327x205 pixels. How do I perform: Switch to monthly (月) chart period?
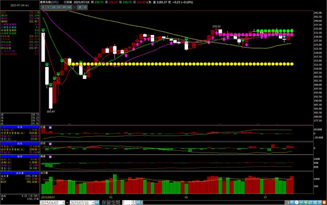(x=85, y=8)
